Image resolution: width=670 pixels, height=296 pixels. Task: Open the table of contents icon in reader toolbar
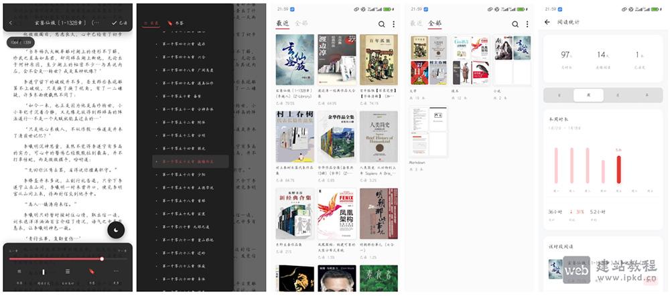coord(19,272)
